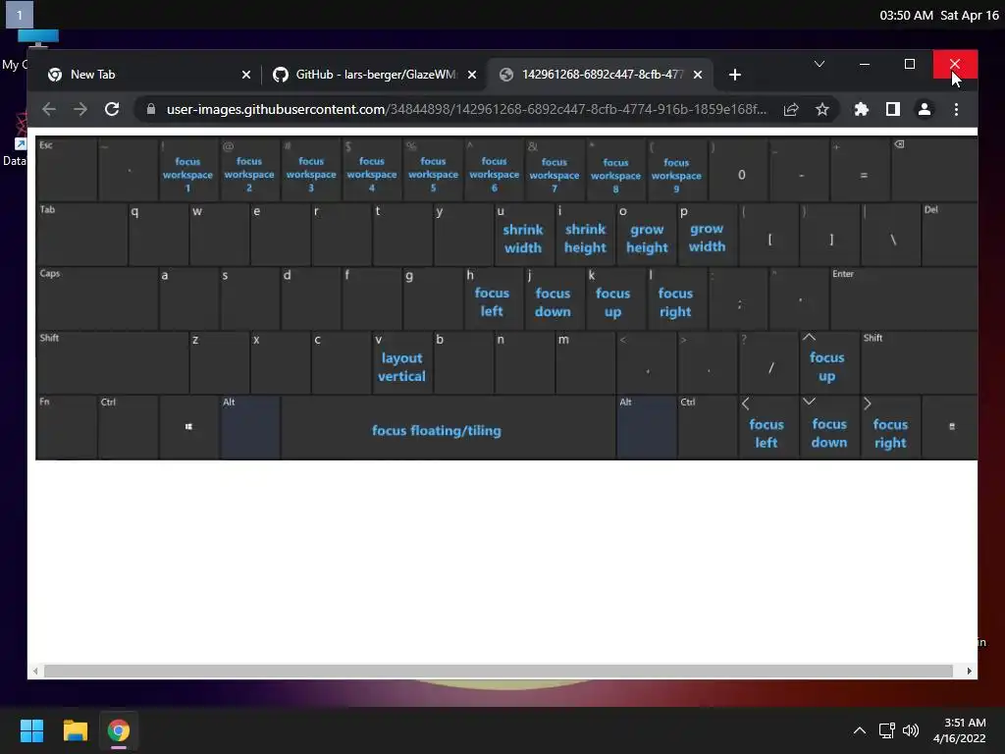The image size is (1005, 754).
Task: Click the Esc key in keyboard image
Action: coord(67,169)
